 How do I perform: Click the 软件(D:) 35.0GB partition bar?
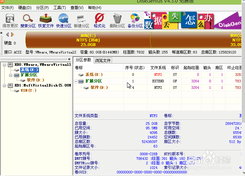click(x=196, y=40)
